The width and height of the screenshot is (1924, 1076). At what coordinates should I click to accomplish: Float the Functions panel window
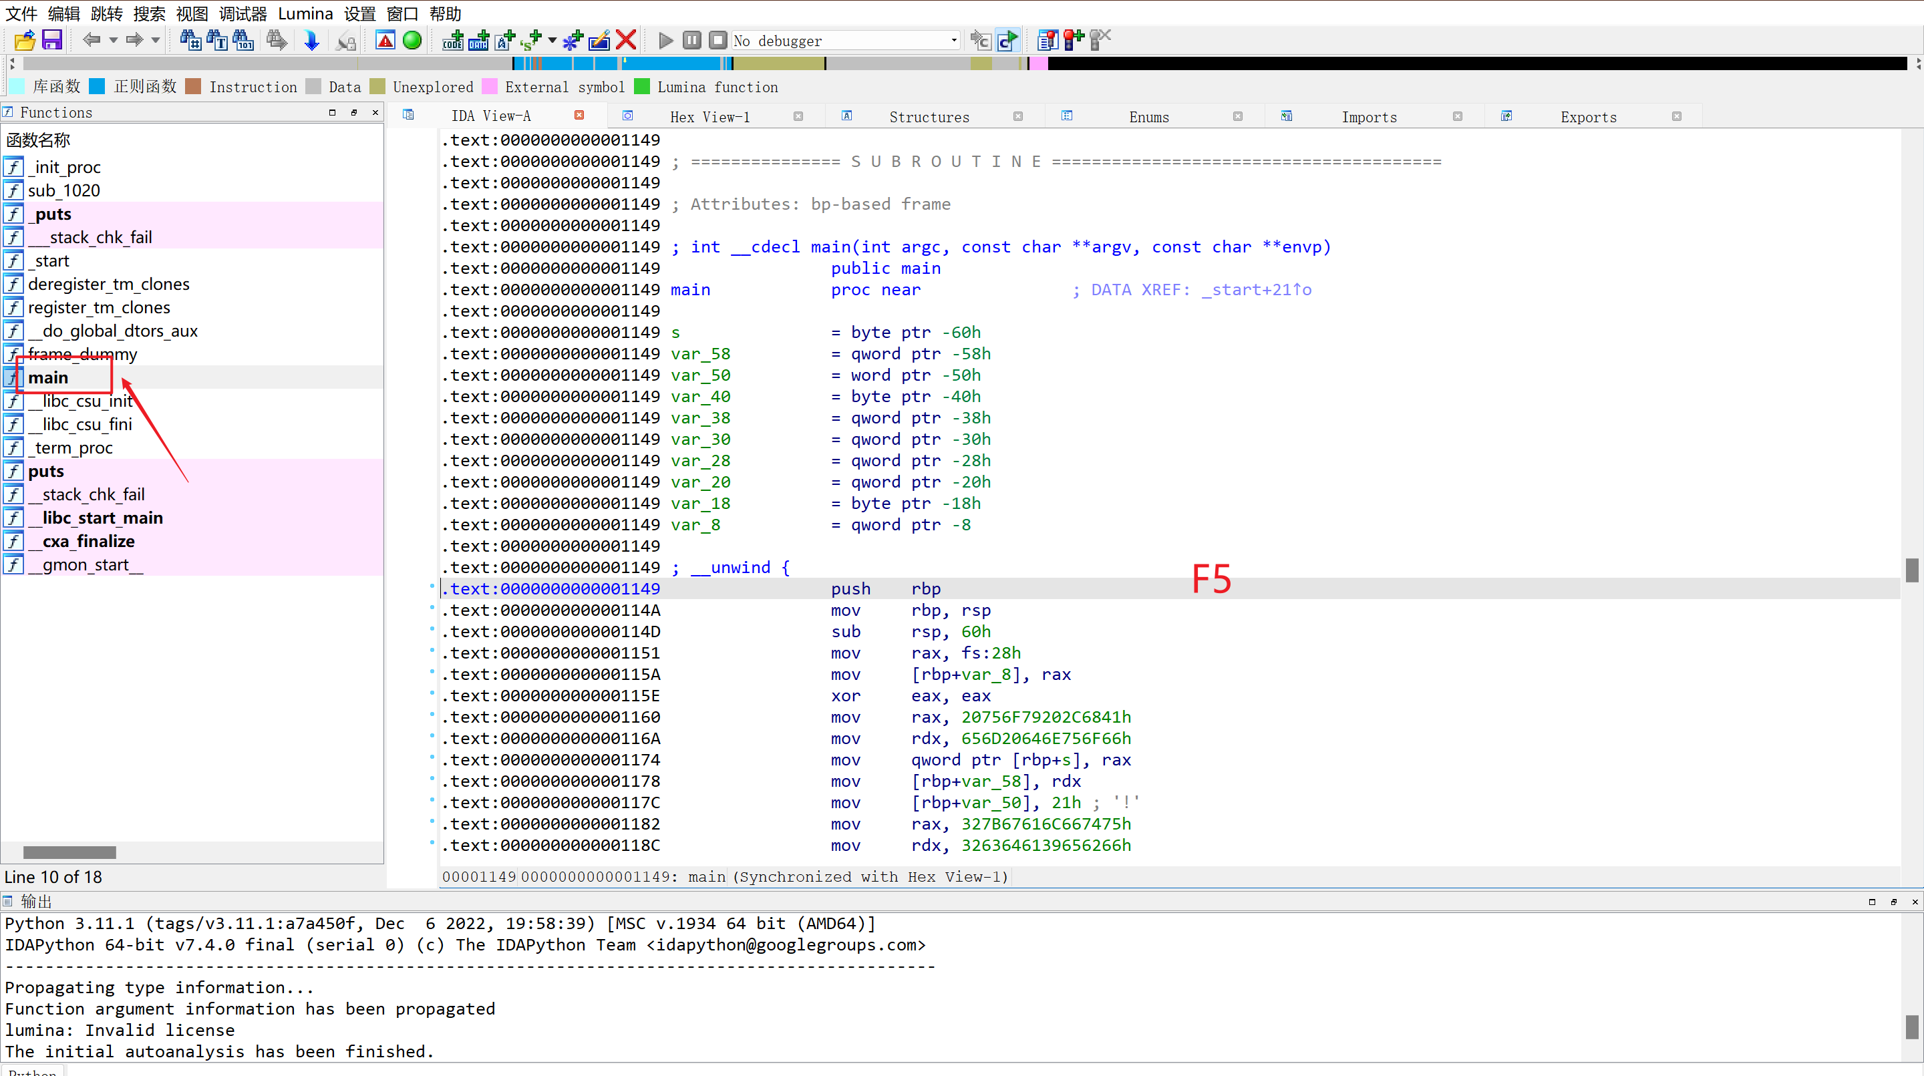pos(354,113)
